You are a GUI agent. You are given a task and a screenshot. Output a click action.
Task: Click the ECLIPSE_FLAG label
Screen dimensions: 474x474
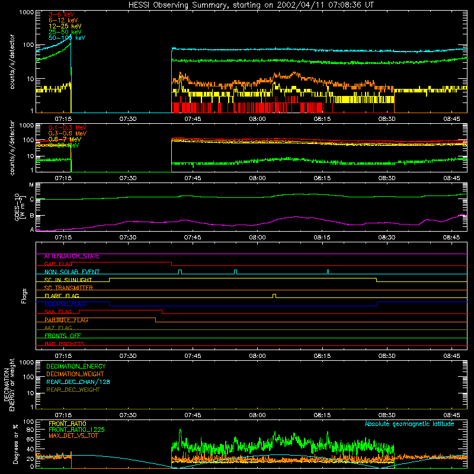65,304
